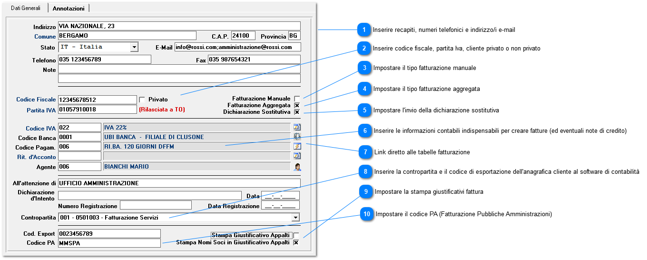Open the Codice Banca table link icon
Screen dimensions: 647x260
[297, 137]
